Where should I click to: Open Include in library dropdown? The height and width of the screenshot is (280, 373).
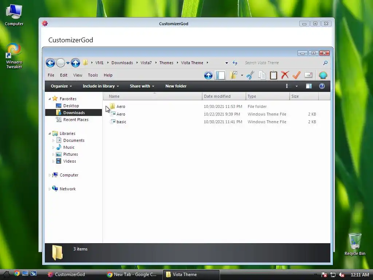pyautogui.click(x=101, y=86)
